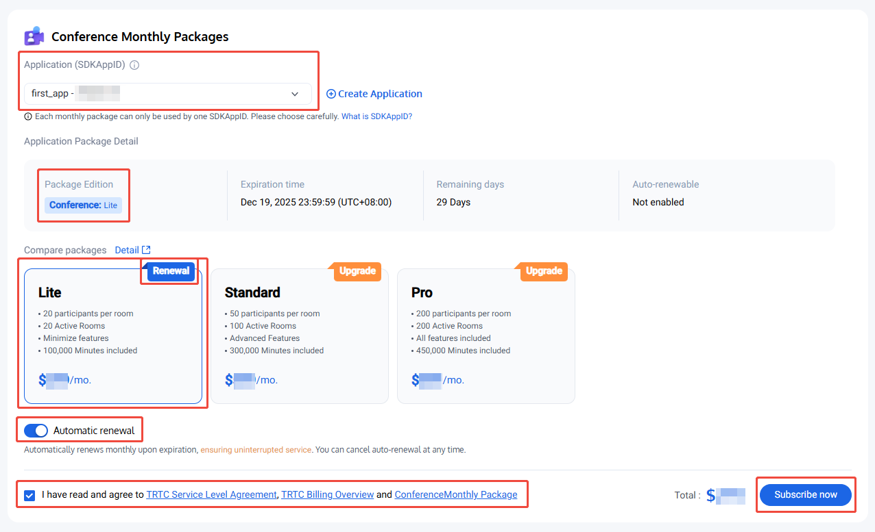Open the What is SDKAppID link
The height and width of the screenshot is (532, 875).
click(376, 116)
